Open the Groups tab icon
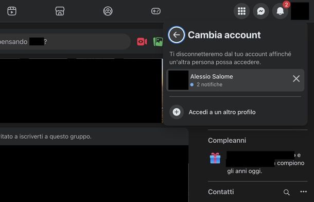Image resolution: width=314 pixels, height=202 pixels. pyautogui.click(x=108, y=11)
